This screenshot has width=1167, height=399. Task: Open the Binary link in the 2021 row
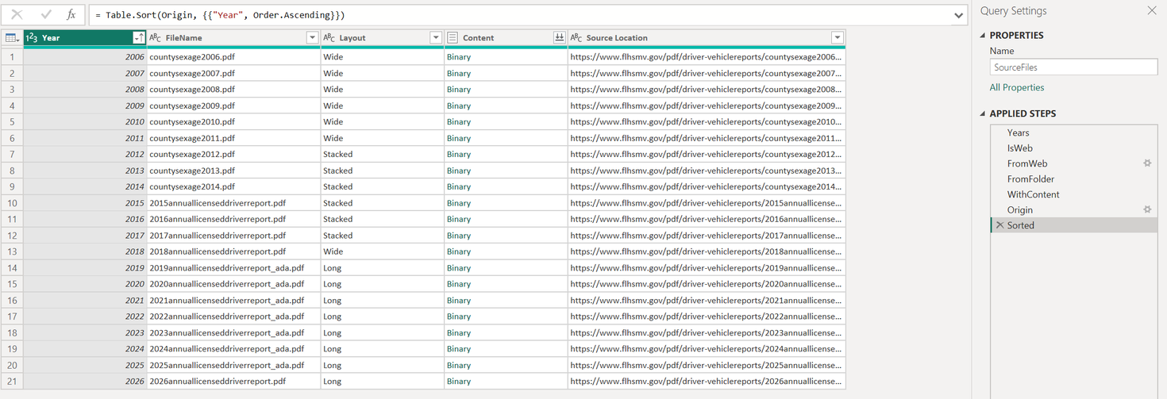click(x=458, y=301)
